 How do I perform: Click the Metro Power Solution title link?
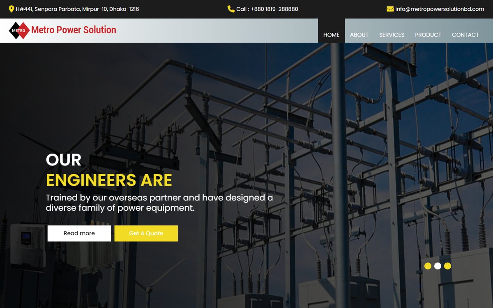74,30
